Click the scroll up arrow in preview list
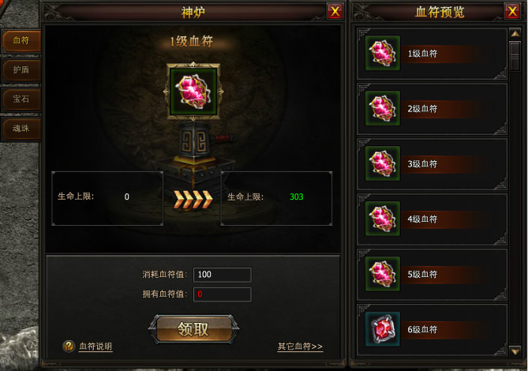528x371 pixels. 515,34
